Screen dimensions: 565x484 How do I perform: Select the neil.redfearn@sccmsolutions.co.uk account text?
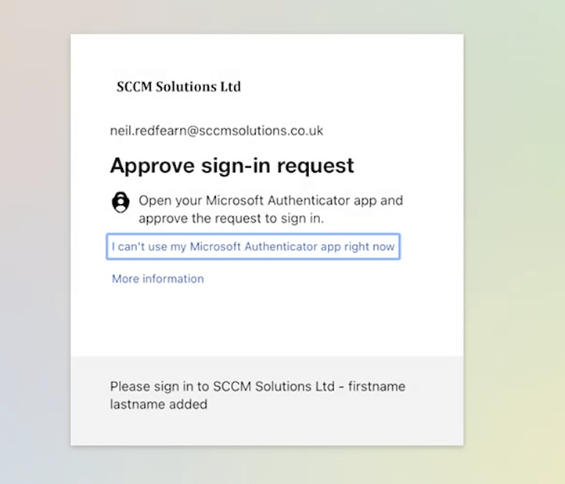pyautogui.click(x=216, y=131)
